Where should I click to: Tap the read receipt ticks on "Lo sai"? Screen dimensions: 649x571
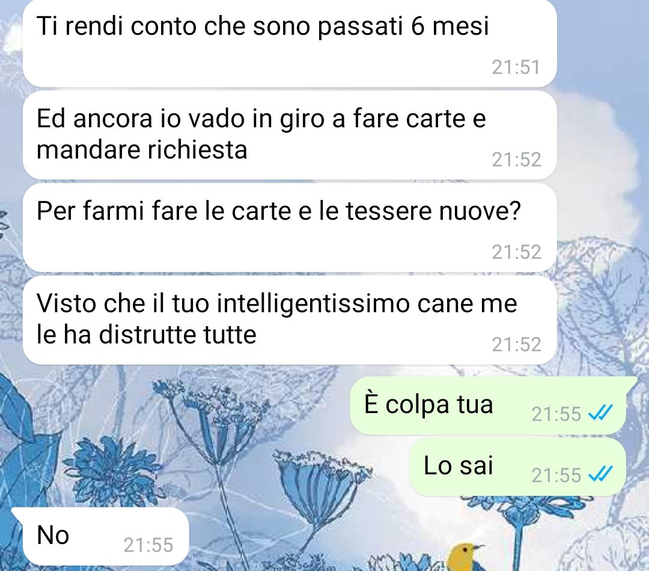coord(600,474)
